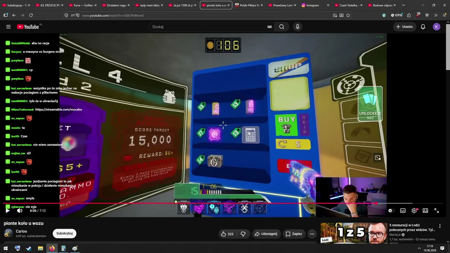Switch to theater mode
The height and width of the screenshot is (253, 450).
[425, 210]
